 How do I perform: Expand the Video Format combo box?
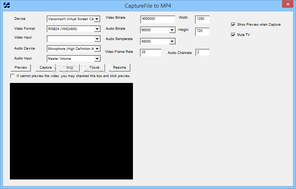[97, 29]
